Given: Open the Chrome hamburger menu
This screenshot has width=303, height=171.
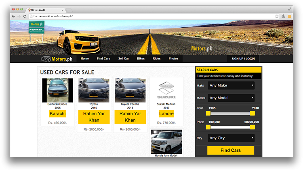Looking at the screenshot, I should pyautogui.click(x=289, y=16).
